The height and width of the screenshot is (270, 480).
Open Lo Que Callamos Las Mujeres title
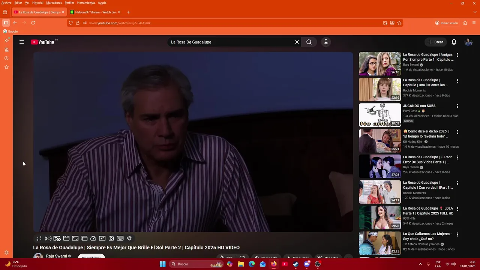(x=427, y=236)
